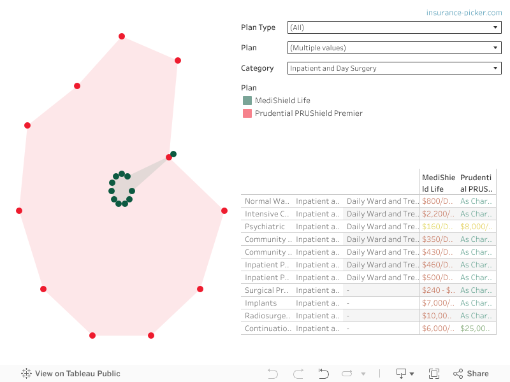Select the Implants row label
Image resolution: width=510 pixels, height=382 pixels.
pos(261,303)
